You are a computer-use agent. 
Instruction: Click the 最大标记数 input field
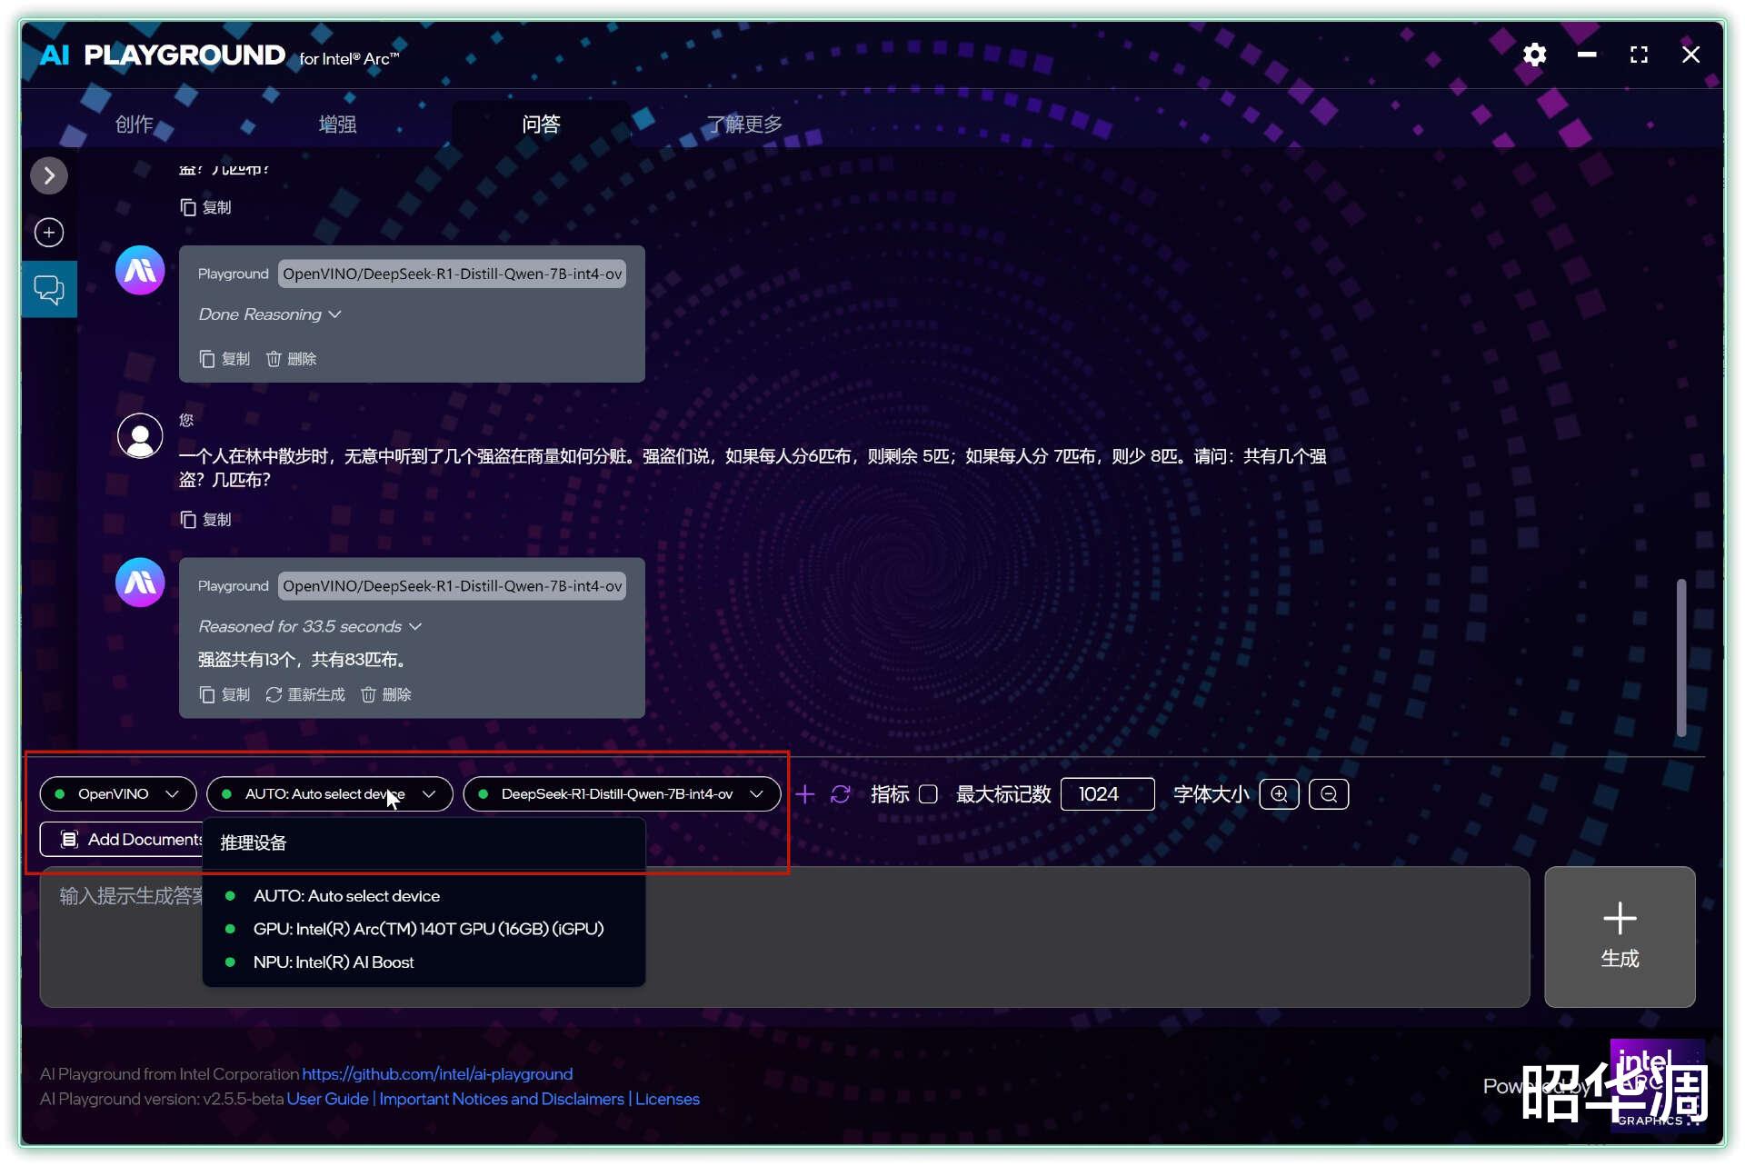[1107, 794]
